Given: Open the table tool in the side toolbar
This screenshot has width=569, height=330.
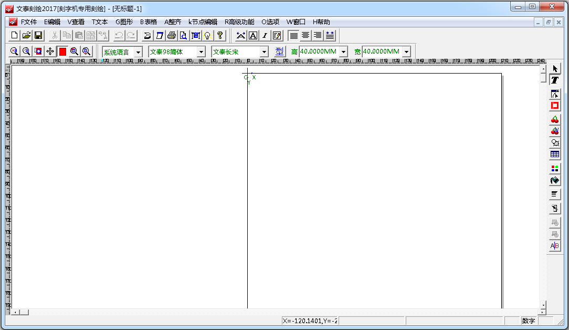Looking at the screenshot, I should pyautogui.click(x=555, y=154).
